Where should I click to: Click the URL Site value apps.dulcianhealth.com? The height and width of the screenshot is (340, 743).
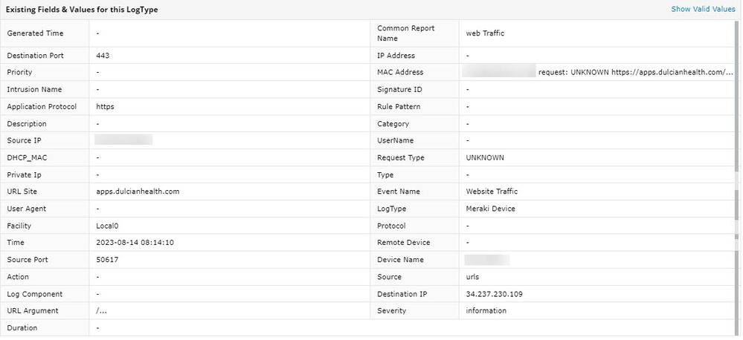click(138, 192)
